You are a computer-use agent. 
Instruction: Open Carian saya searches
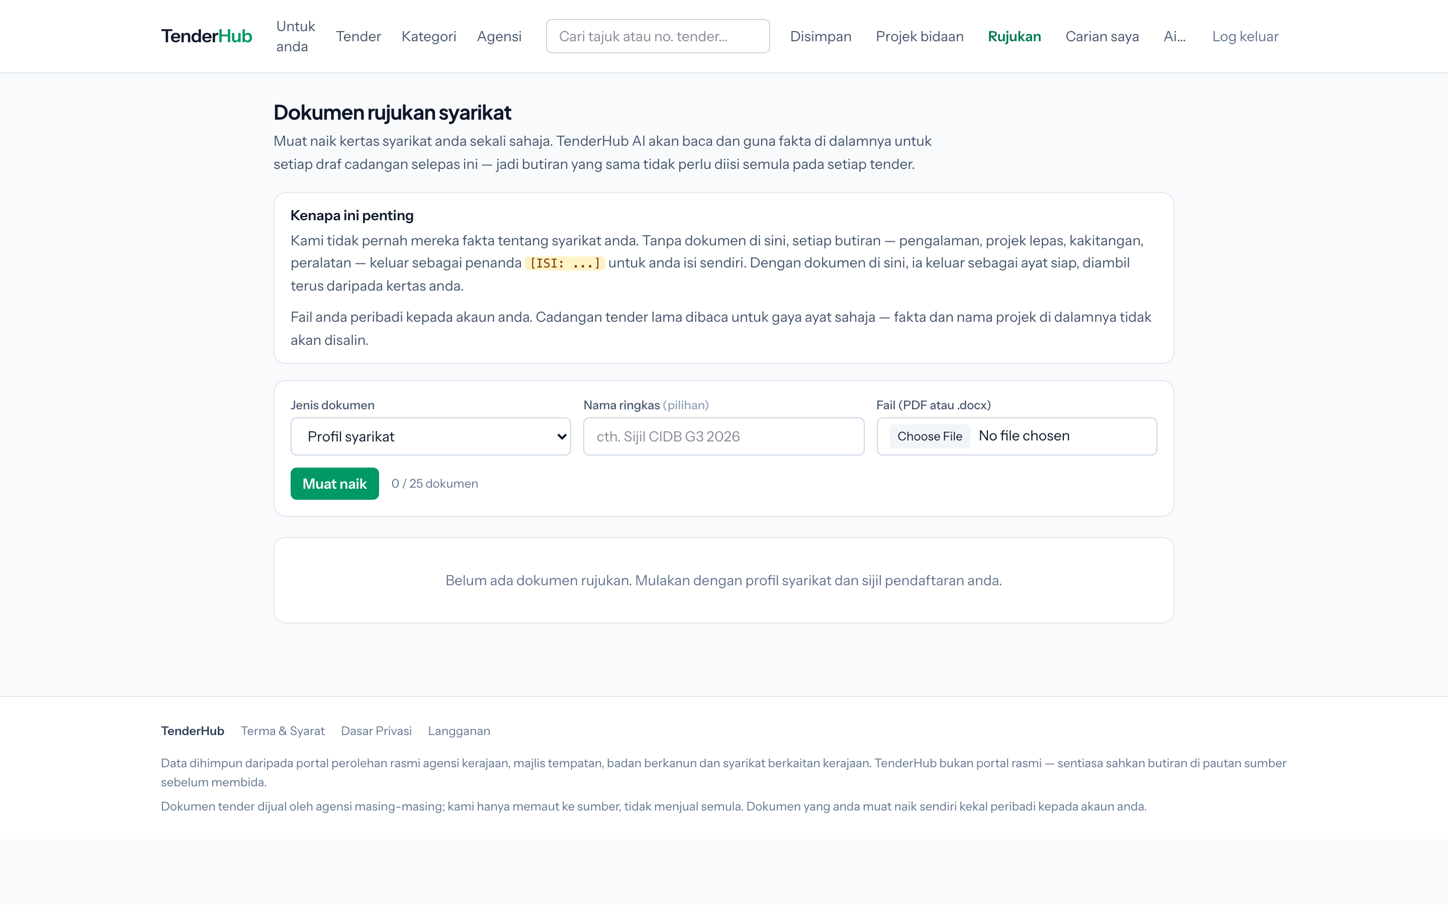pos(1102,36)
